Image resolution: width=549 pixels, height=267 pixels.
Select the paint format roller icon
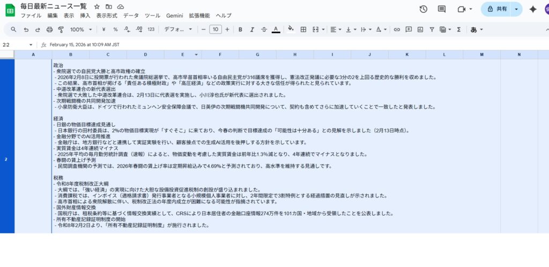point(61,29)
